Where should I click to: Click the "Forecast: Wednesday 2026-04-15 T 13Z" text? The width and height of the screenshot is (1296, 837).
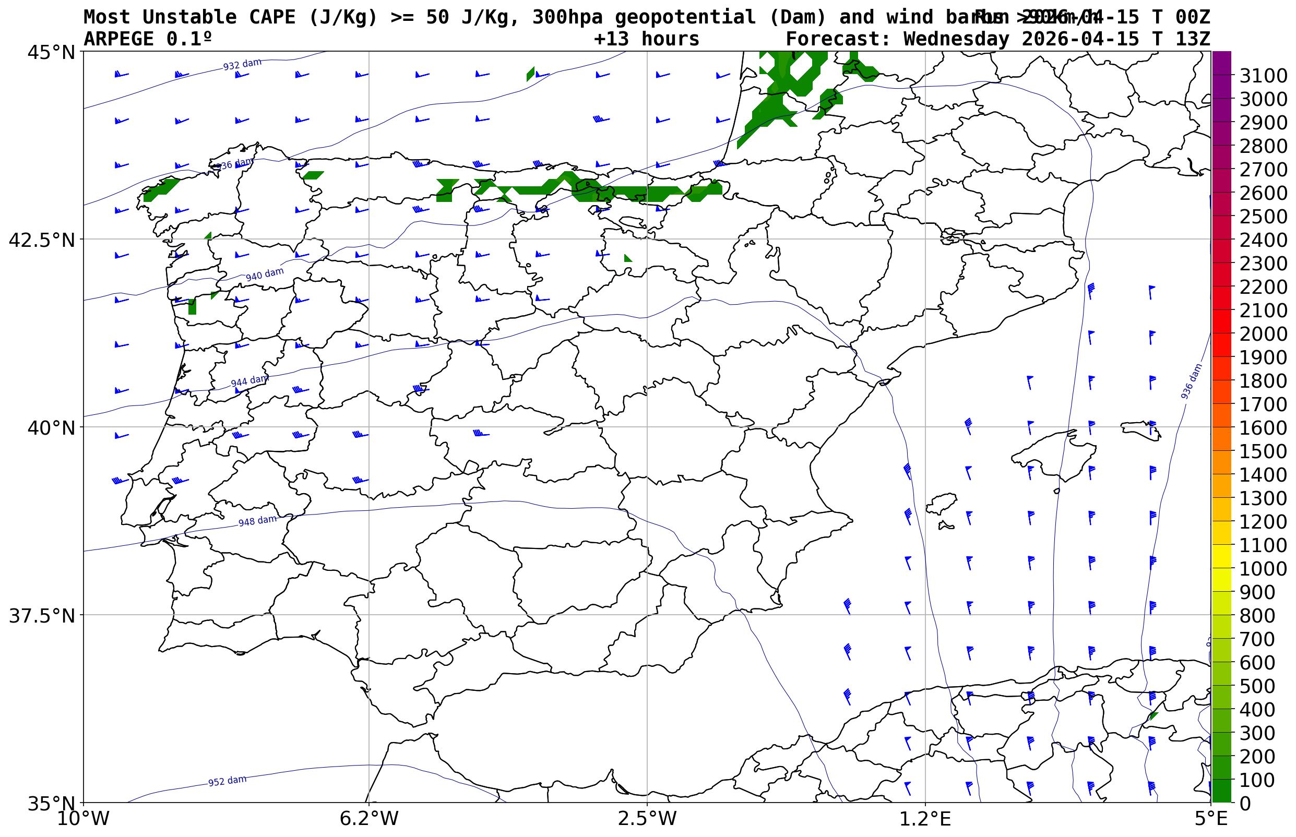pyautogui.click(x=997, y=39)
